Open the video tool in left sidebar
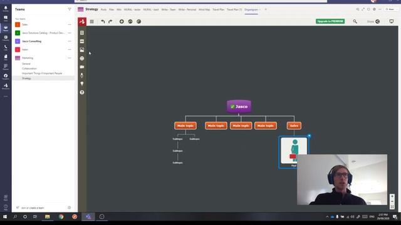Screen dimensions: 401x225 pos(82,67)
